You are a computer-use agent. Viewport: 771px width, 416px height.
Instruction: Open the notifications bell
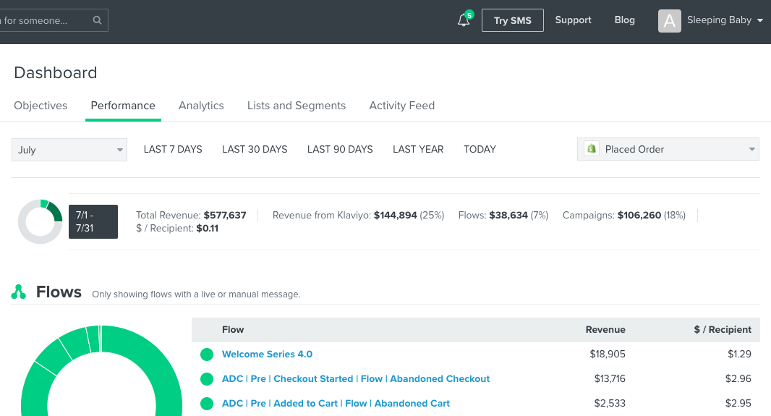pos(464,20)
